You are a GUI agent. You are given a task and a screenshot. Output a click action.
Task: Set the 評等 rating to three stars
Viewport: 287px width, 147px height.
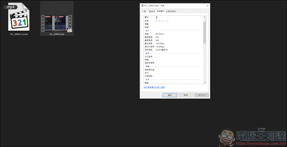162,21
